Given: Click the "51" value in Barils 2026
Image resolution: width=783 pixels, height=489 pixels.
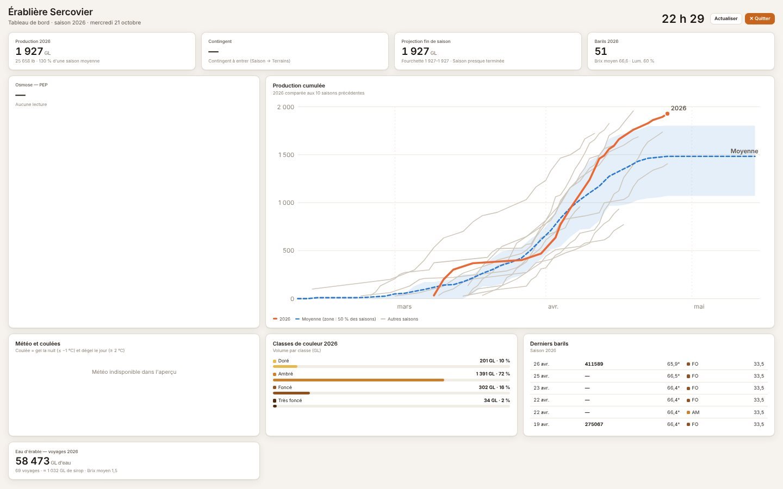Looking at the screenshot, I should (601, 52).
